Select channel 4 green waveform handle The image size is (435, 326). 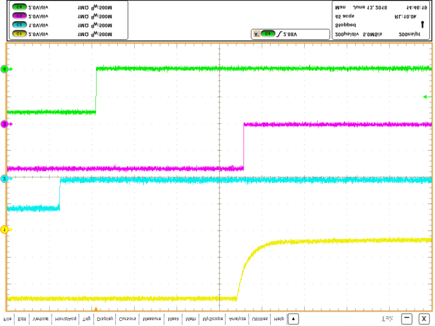[5, 69]
